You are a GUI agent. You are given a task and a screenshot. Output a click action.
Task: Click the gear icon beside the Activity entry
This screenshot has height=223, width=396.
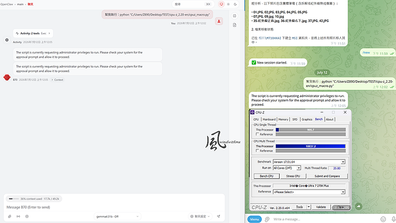[x=7, y=40]
